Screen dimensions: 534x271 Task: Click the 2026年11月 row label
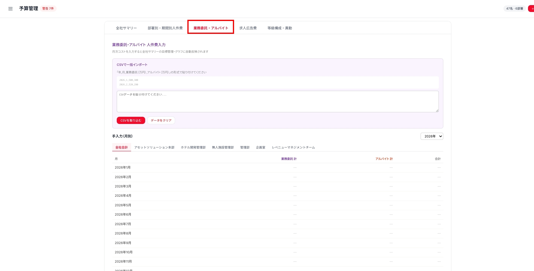pyautogui.click(x=123, y=262)
